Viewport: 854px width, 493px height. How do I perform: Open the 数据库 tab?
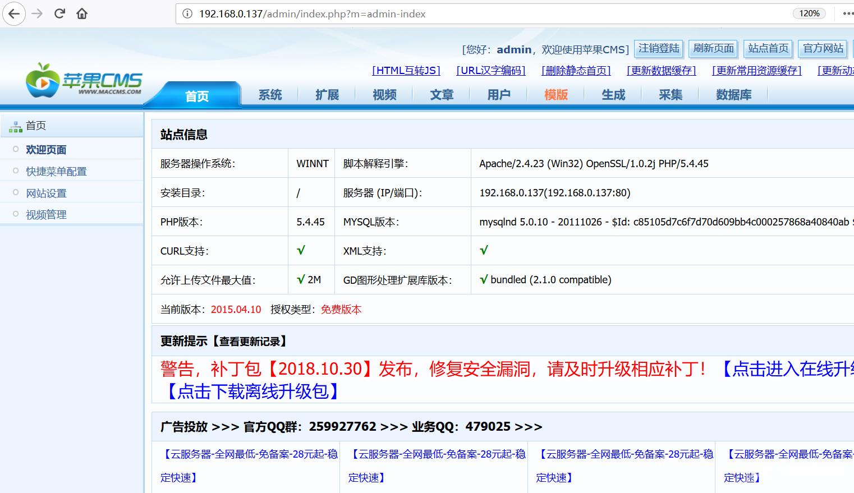pos(734,95)
